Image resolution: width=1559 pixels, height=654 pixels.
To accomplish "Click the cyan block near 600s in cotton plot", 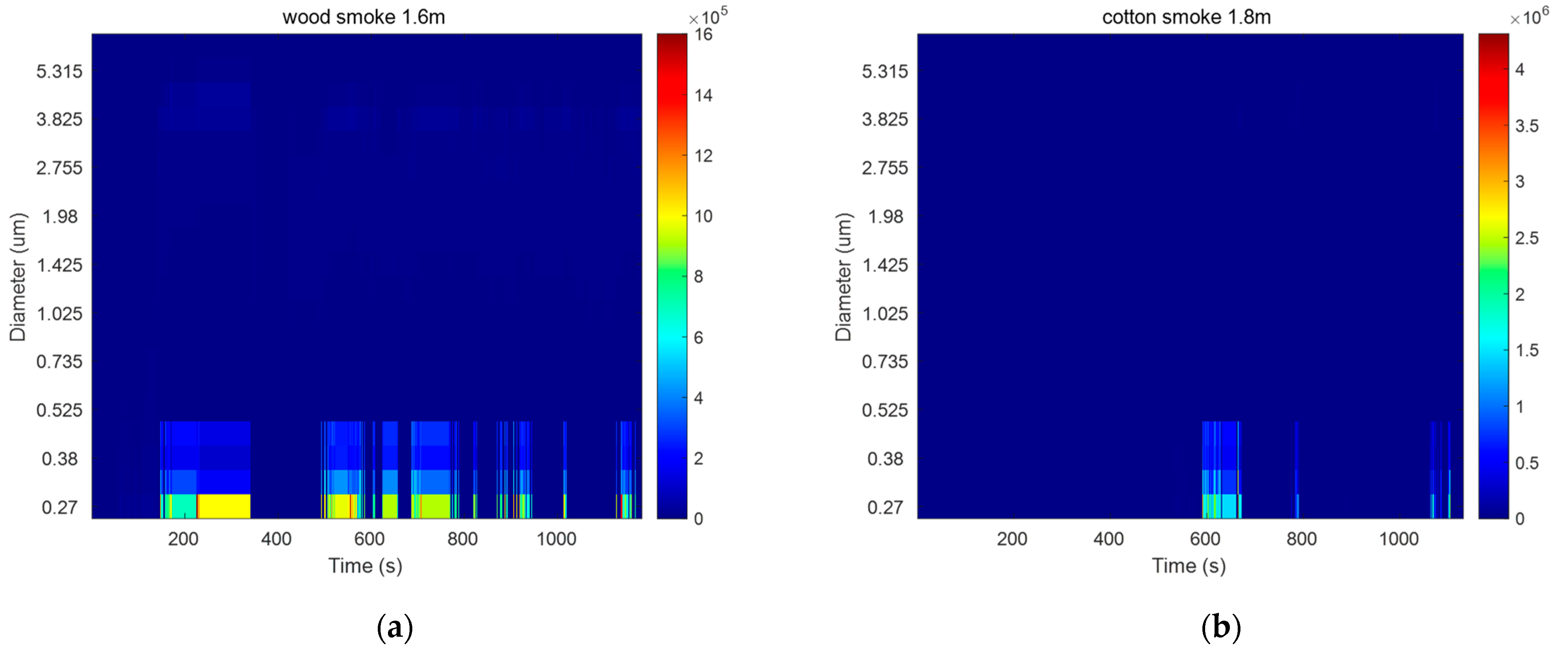I will click(1229, 507).
